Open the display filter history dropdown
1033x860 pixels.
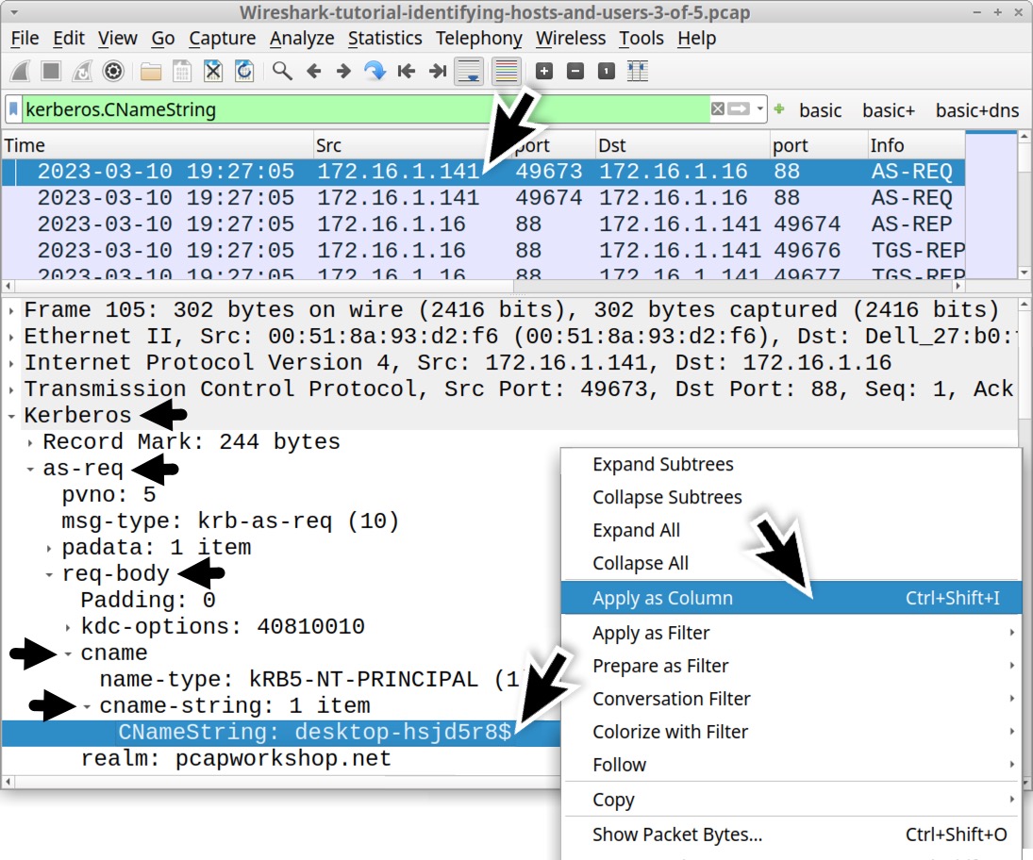pos(761,110)
